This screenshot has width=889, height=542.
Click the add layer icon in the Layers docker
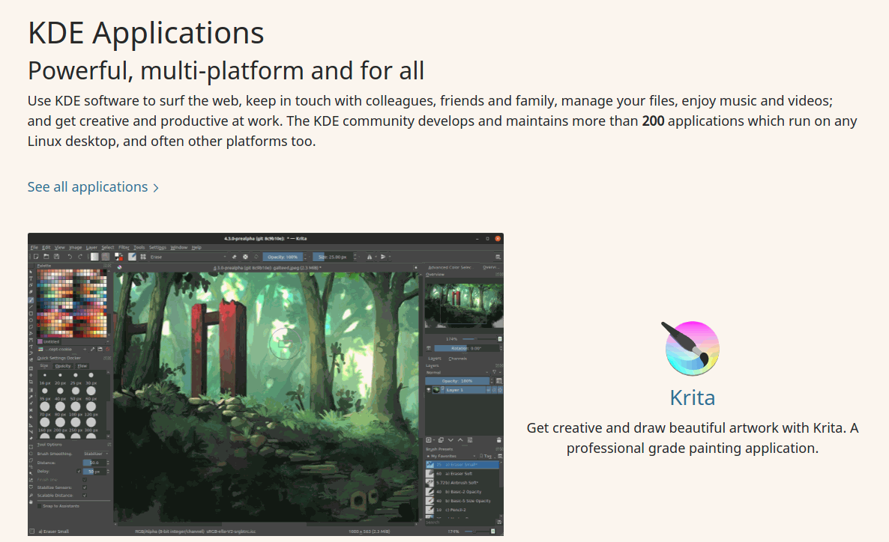(430, 440)
